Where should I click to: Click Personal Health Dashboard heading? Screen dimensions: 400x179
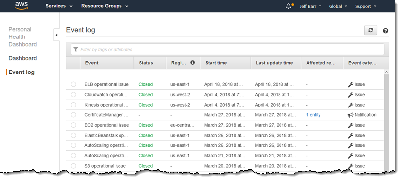click(x=22, y=36)
